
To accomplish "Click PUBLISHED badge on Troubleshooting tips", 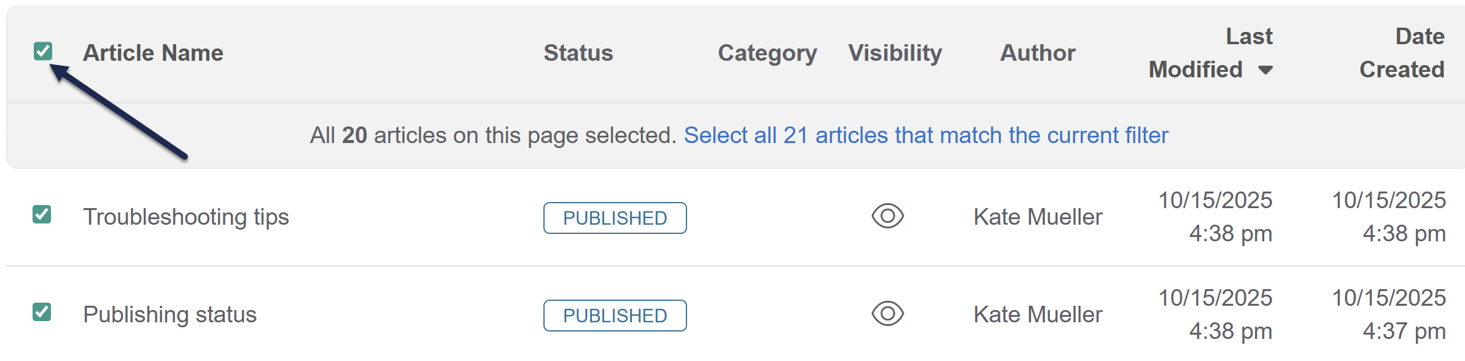I will (615, 218).
